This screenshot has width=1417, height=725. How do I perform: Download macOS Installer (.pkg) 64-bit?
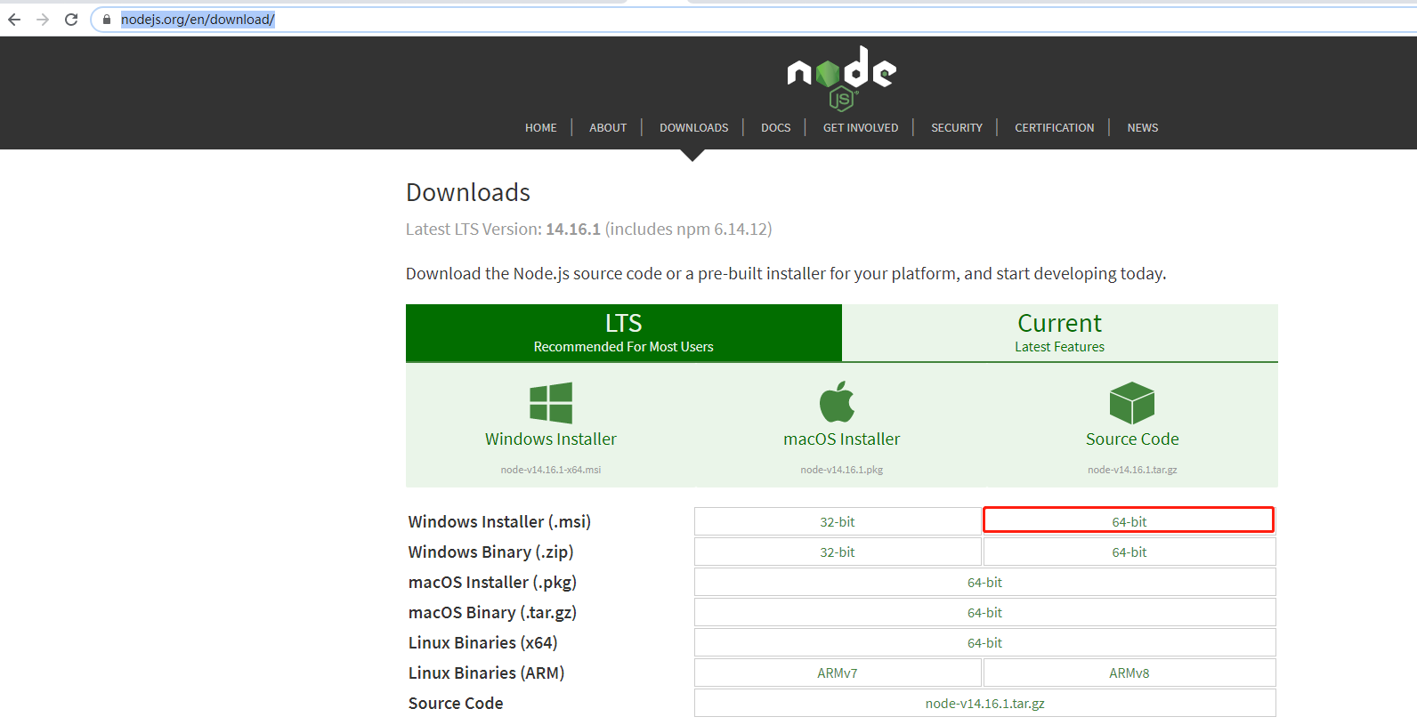click(985, 583)
